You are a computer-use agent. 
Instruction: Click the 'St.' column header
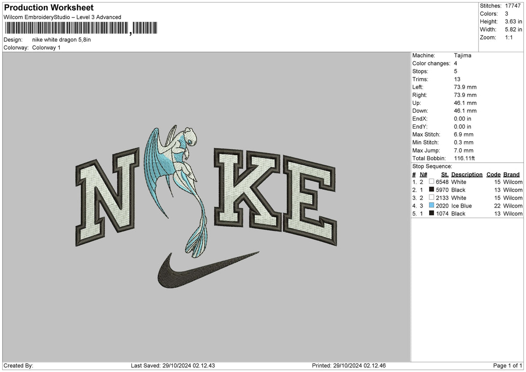pyautogui.click(x=444, y=174)
